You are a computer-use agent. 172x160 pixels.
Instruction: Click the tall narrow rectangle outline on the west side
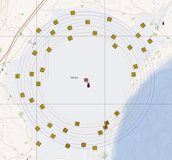point(47,58)
